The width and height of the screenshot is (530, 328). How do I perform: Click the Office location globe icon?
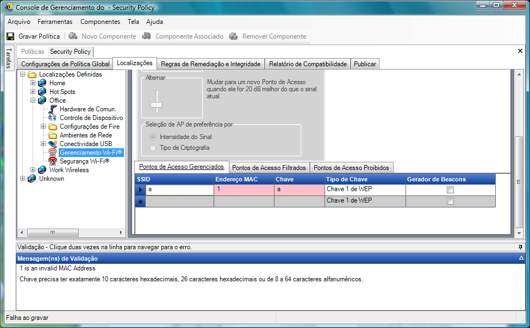pos(42,100)
